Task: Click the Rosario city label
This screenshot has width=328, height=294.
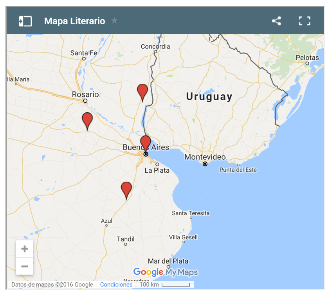Action: click(x=85, y=94)
